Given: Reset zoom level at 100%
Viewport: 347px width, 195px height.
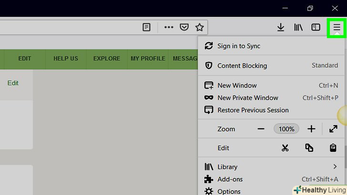Looking at the screenshot, I should click(x=286, y=129).
